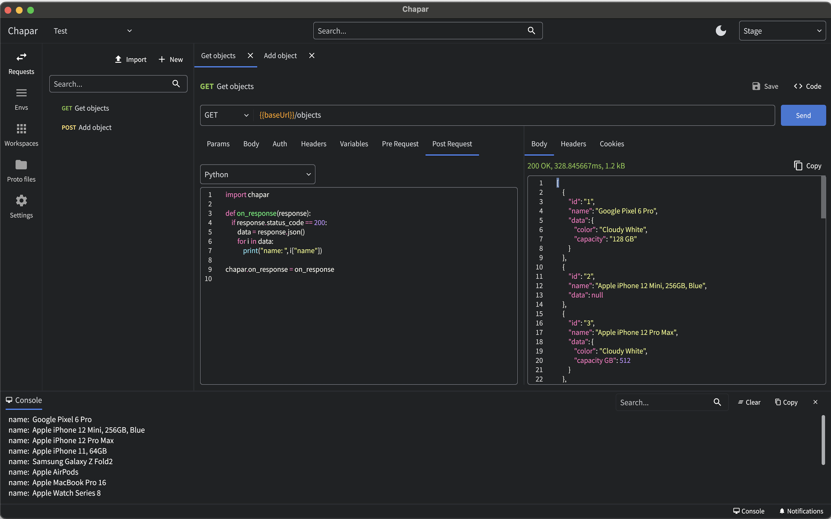Open Notifications from the status bar
This screenshot has height=519, width=831.
click(801, 511)
